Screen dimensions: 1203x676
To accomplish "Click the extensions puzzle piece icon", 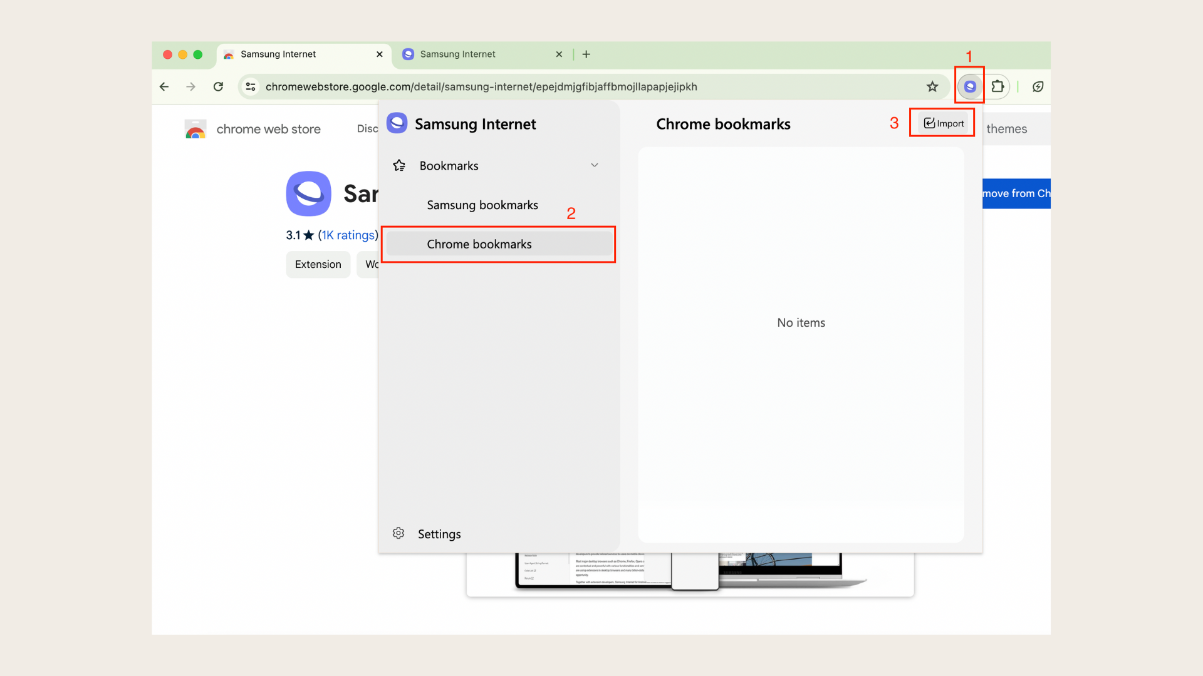I will (x=997, y=86).
